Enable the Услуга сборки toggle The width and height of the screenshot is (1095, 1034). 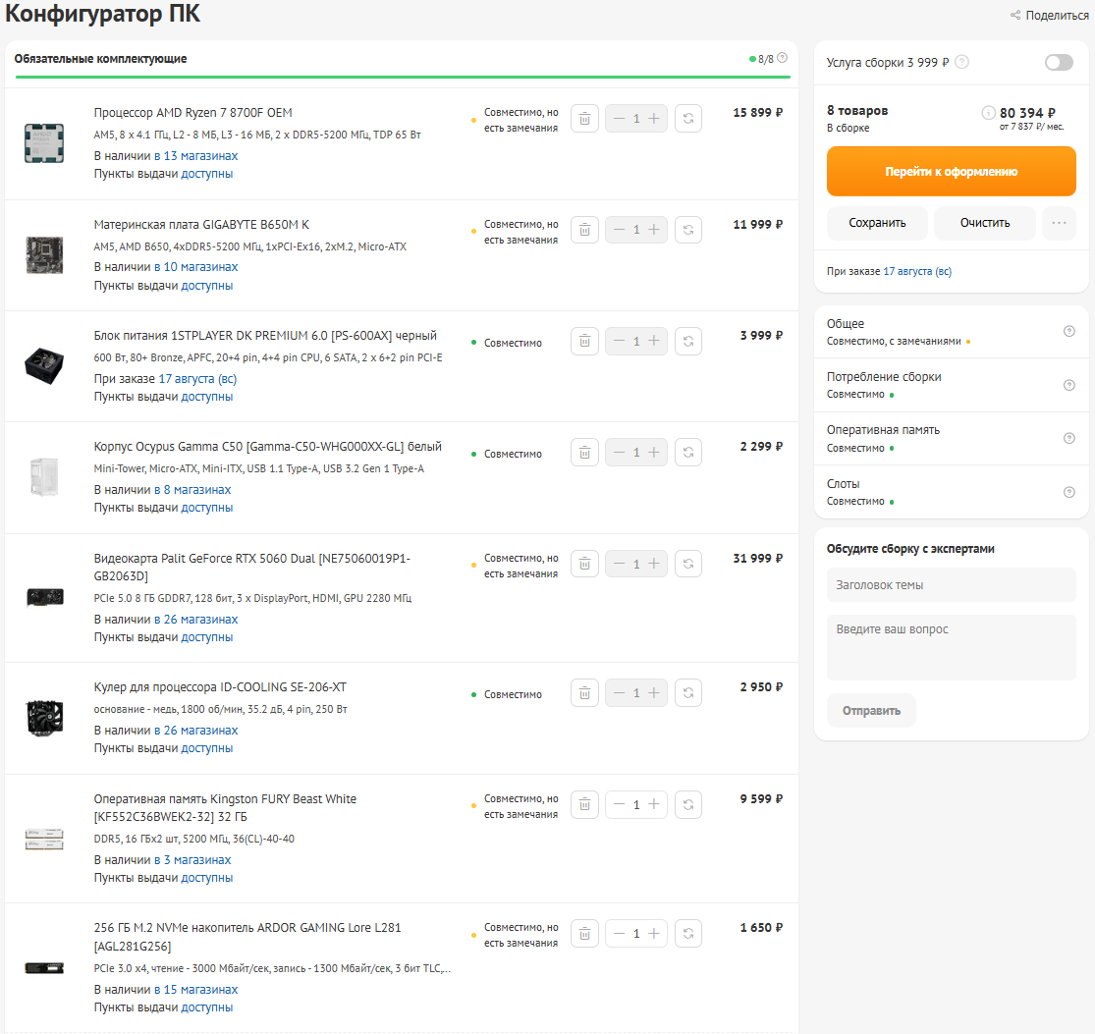click(1059, 62)
